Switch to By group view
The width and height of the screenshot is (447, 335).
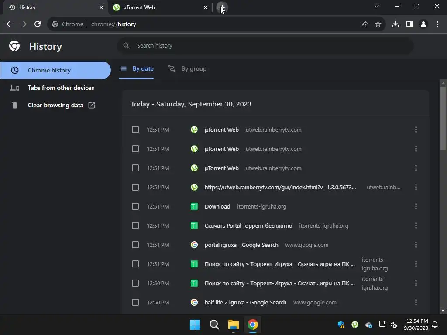click(x=187, y=68)
